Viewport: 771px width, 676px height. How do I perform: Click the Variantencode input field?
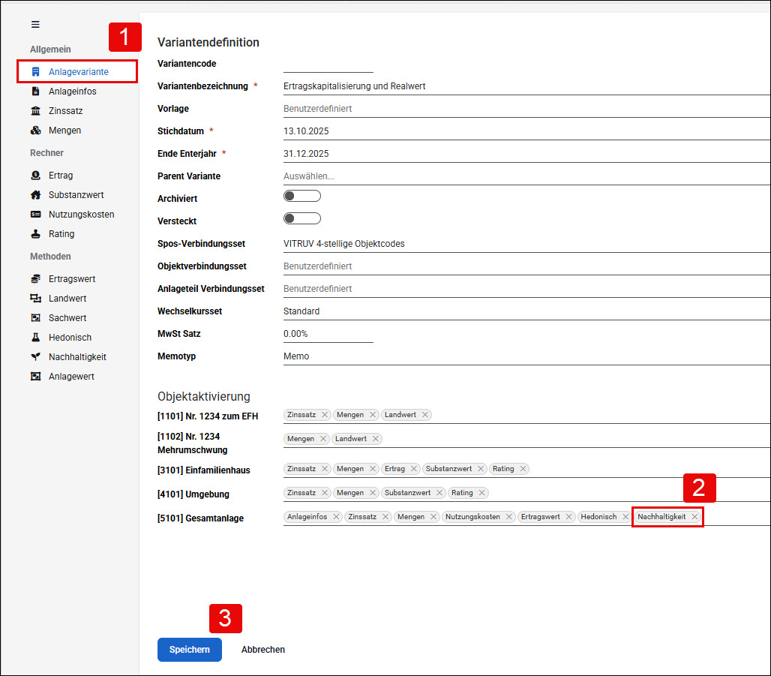point(328,65)
